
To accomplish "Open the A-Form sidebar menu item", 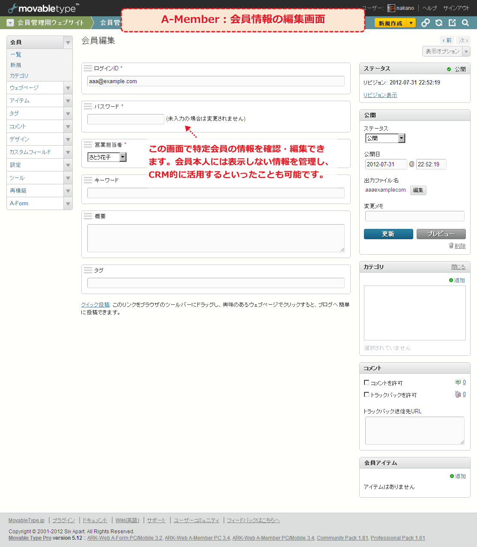I will (19, 204).
